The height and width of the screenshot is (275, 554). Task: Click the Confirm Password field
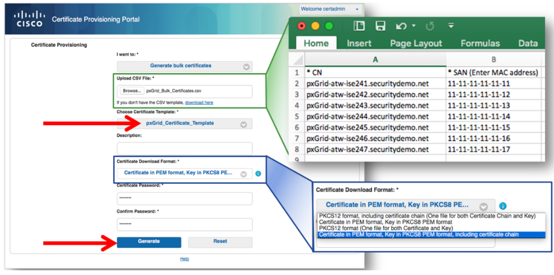click(x=185, y=224)
